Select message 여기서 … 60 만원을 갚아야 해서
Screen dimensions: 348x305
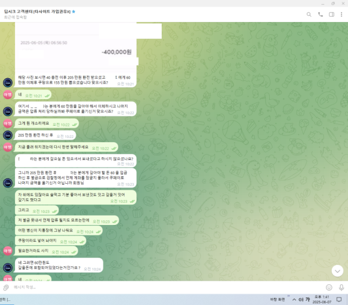click(75, 108)
